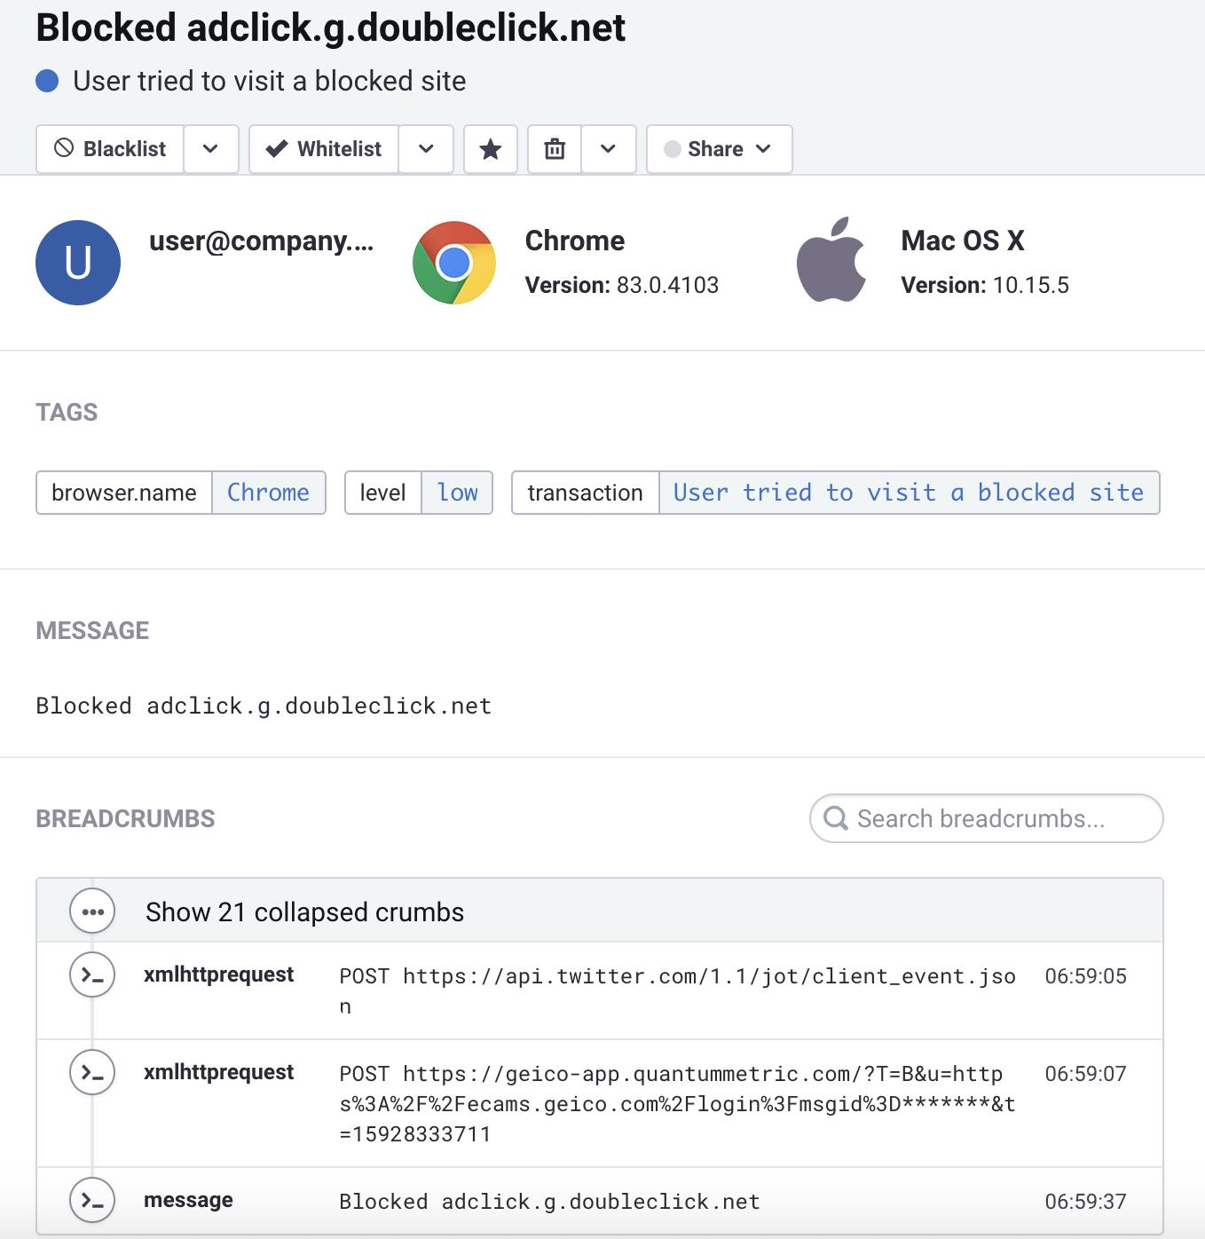Click the terminal icon of the twitter request crumb
Viewport: 1205px width, 1239px height.
pos(92,975)
